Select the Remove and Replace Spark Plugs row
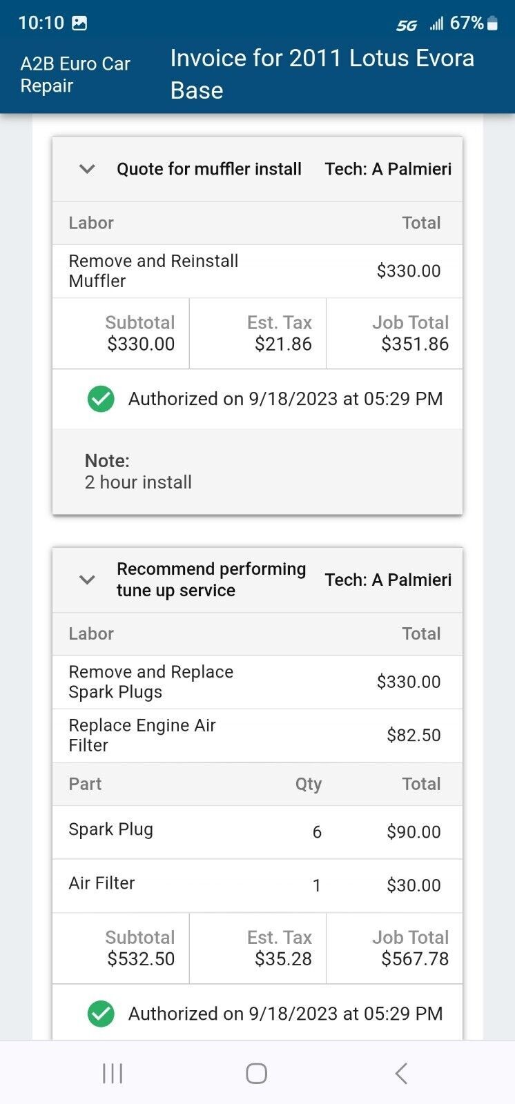The image size is (515, 1104). pyautogui.click(x=257, y=682)
